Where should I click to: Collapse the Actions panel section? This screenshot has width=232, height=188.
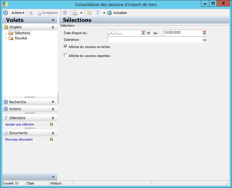[x=53, y=109]
